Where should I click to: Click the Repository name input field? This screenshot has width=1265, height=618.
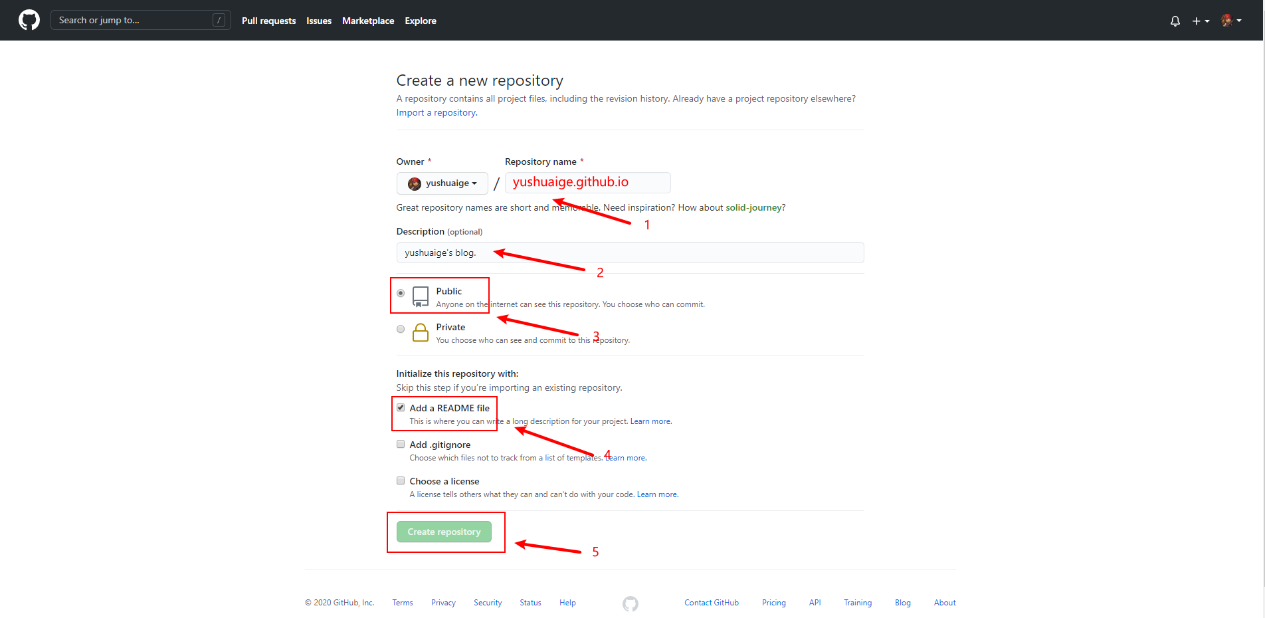[x=588, y=182]
